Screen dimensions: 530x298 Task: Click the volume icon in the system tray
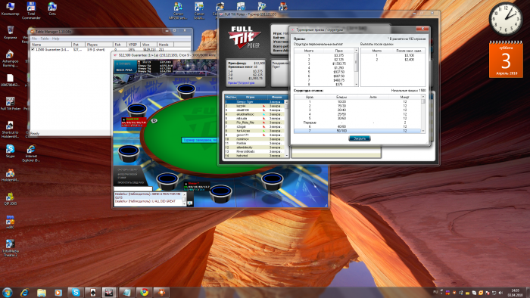click(500, 293)
